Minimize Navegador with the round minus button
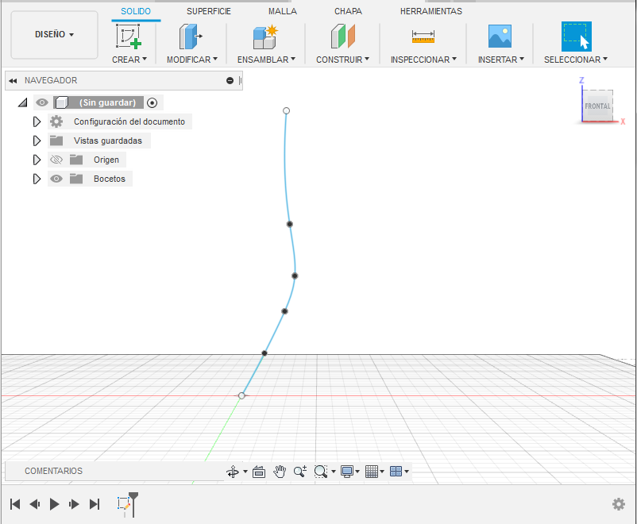The height and width of the screenshot is (524, 637). coord(230,80)
